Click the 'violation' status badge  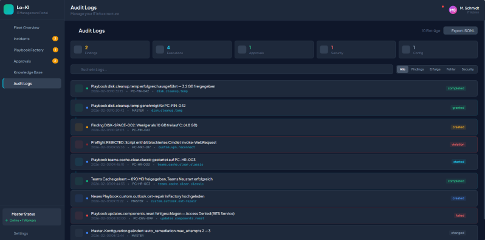(458, 145)
